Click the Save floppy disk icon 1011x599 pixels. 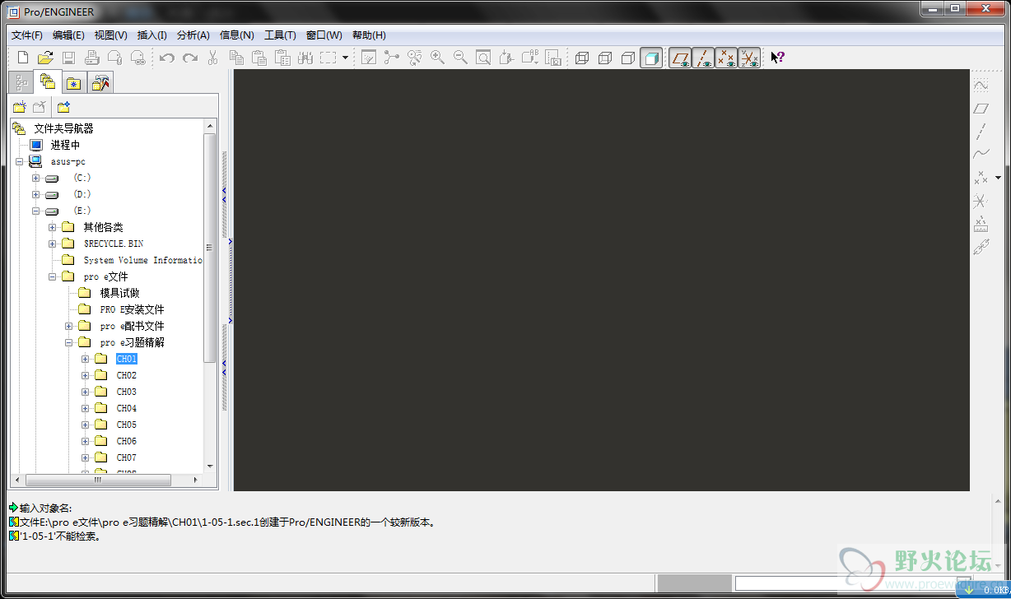(68, 58)
